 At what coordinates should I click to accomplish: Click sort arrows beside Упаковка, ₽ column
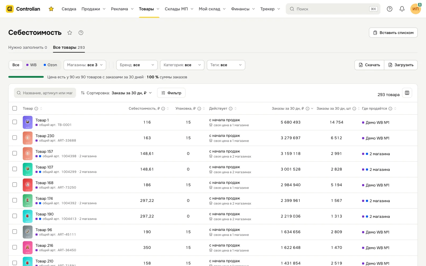pyautogui.click(x=204, y=109)
